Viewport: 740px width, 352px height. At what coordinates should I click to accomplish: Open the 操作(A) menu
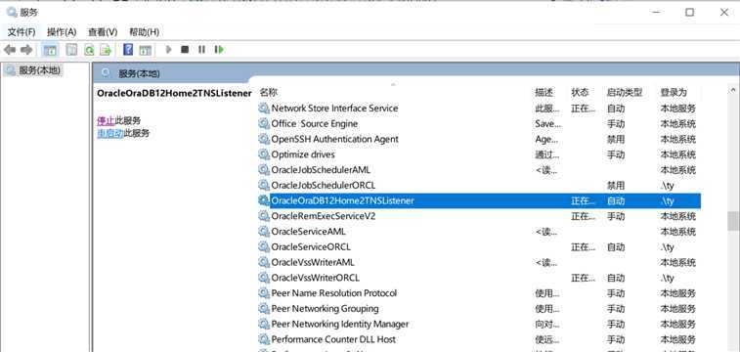tap(62, 32)
